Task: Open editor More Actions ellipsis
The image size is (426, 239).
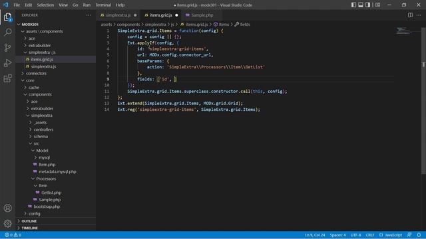Action: pyautogui.click(x=419, y=15)
